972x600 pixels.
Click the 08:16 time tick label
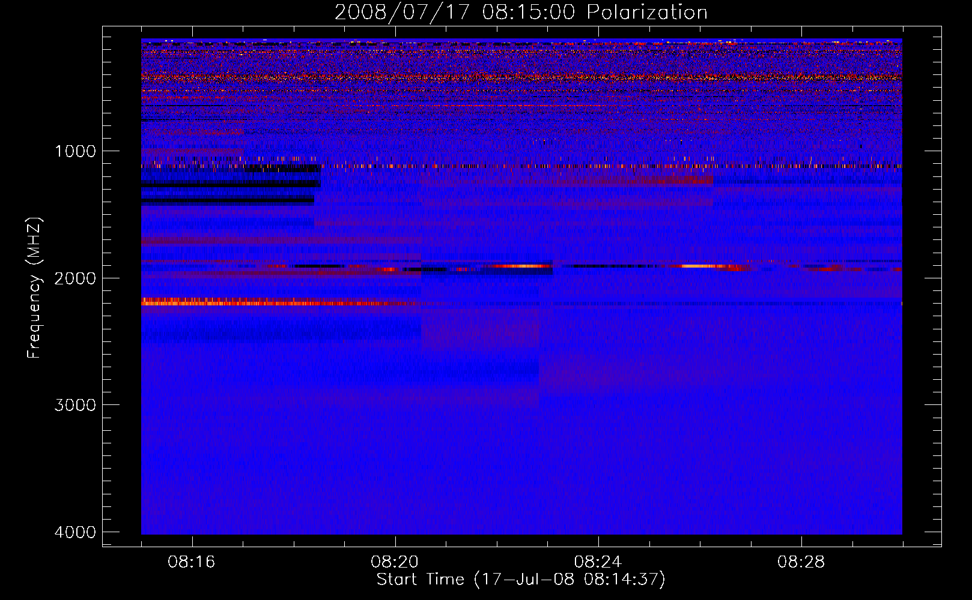[x=192, y=562]
